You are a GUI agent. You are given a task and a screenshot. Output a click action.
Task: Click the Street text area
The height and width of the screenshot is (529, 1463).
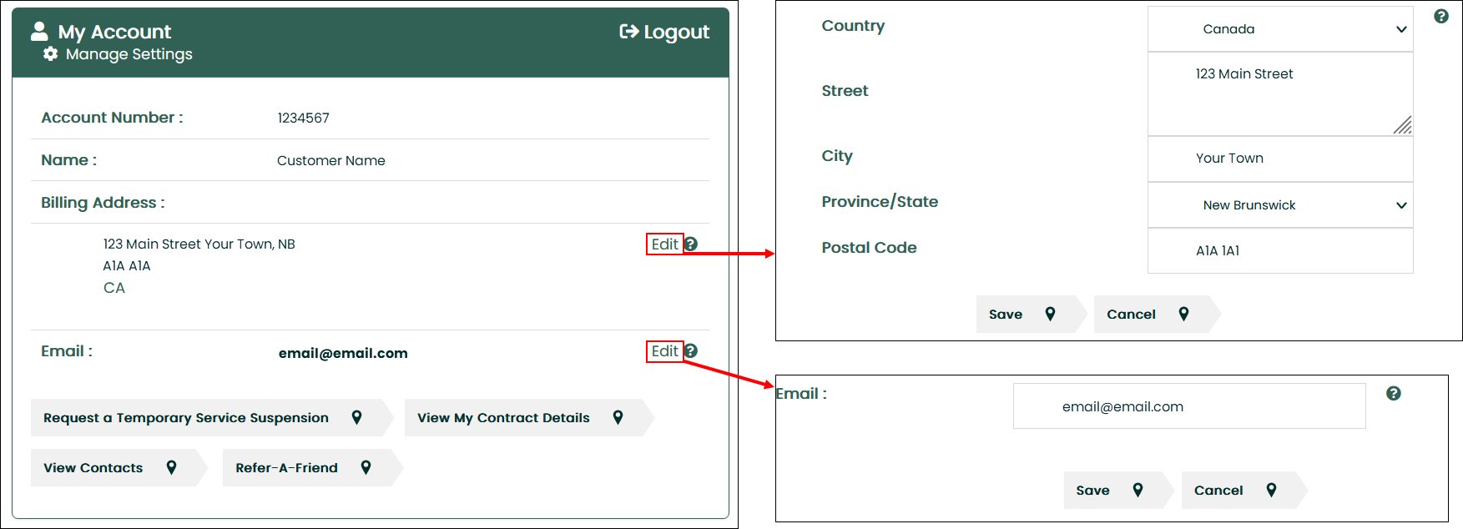coord(1279,93)
